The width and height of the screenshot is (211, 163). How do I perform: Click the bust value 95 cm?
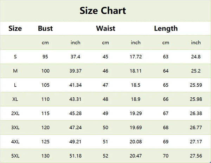pos(45,57)
